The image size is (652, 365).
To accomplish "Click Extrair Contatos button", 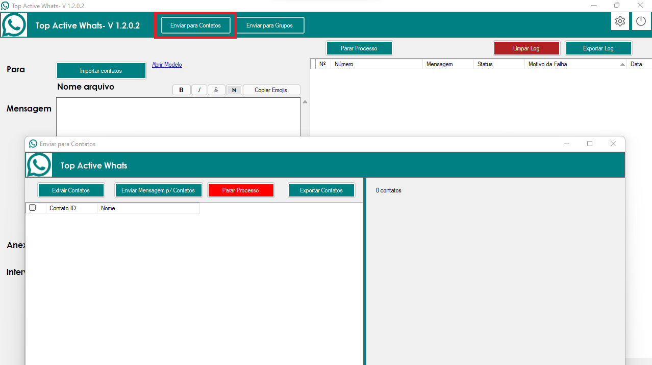I will point(71,190).
